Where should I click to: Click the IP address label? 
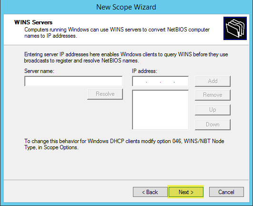pos(144,71)
